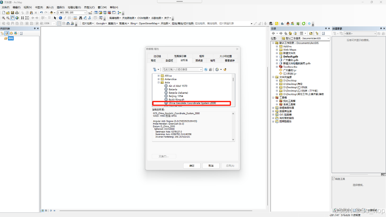Select China Geodetic Coordinate System 2000

coord(192,103)
